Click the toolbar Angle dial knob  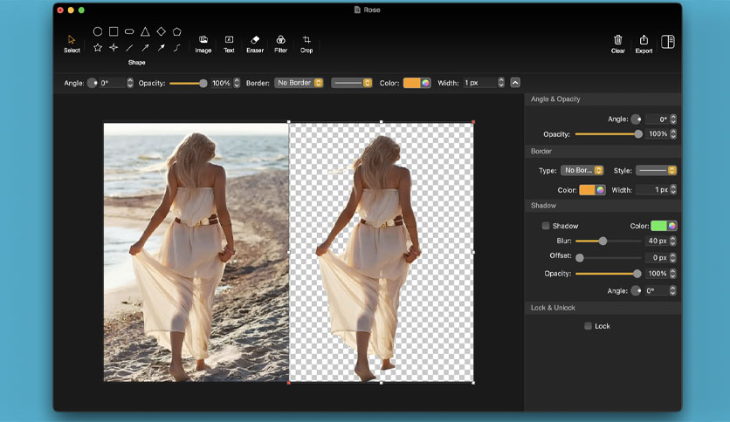(93, 83)
